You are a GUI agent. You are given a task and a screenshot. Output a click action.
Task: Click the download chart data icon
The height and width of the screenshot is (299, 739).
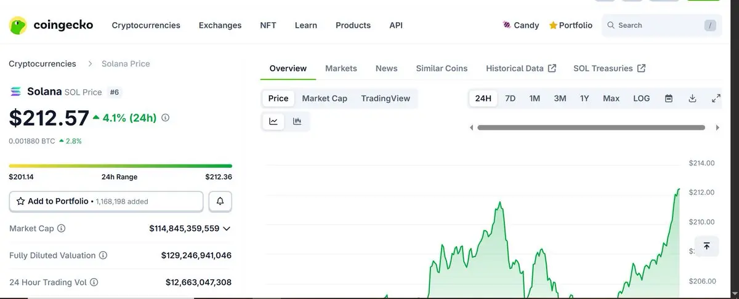pos(692,98)
